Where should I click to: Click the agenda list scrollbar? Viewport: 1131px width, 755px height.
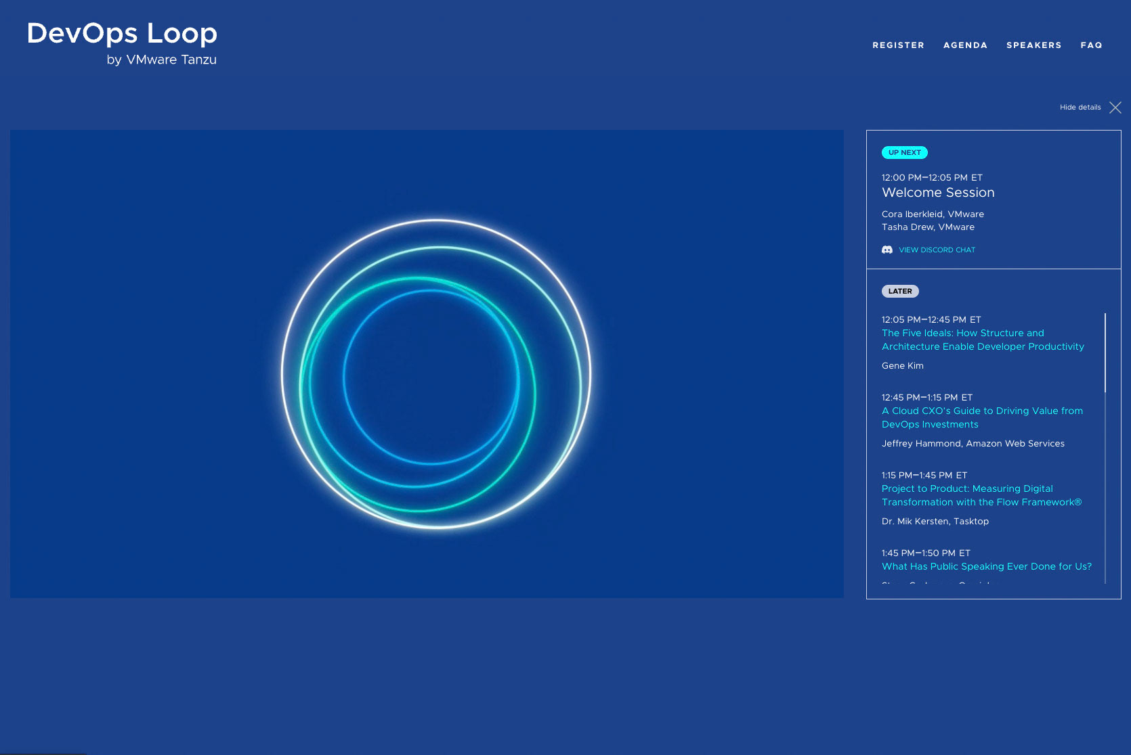click(x=1105, y=352)
